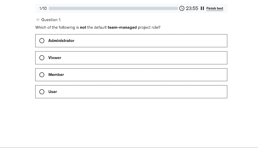
Task: Click the 23:55 countdown timer
Action: click(x=192, y=8)
